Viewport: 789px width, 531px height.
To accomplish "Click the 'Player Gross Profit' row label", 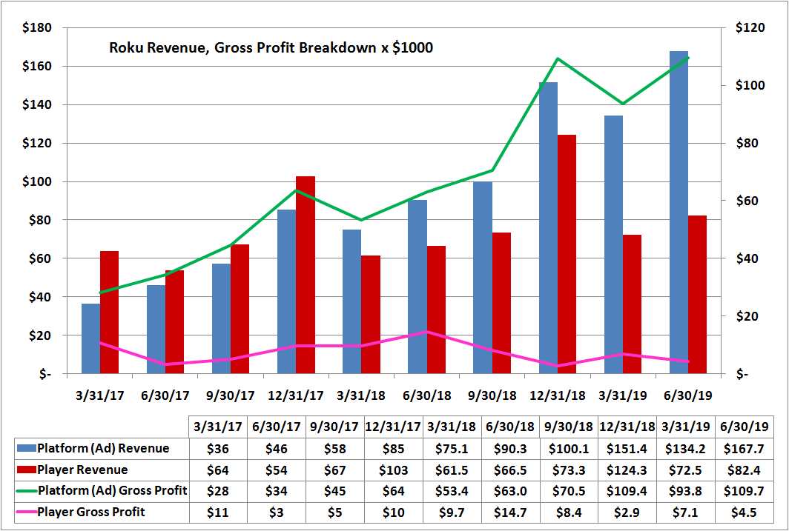I will pos(91,512).
